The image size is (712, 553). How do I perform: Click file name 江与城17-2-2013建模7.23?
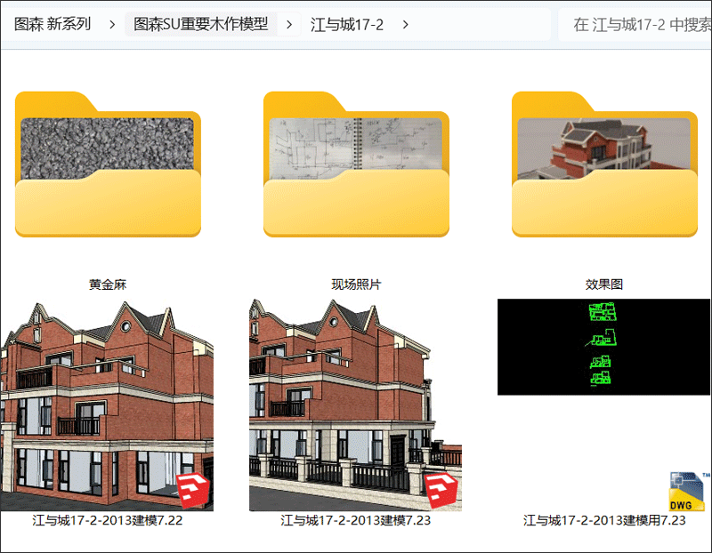[x=355, y=520]
